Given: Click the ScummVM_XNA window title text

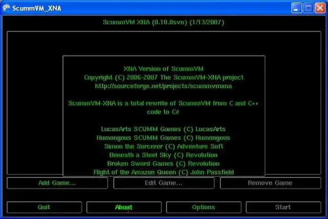Looking at the screenshot, I should tap(36, 8).
